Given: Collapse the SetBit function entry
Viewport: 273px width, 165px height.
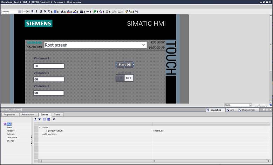Looking at the screenshot, I should [40, 127].
